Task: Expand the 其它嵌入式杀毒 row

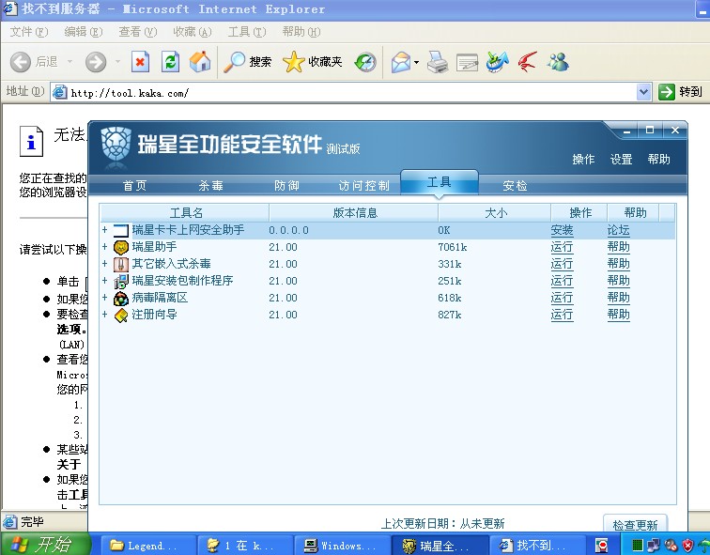Action: (104, 263)
